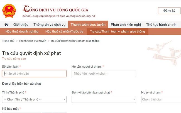Open the Giới thiệu menu
The image size is (181, 113).
pyautogui.click(x=21, y=24)
